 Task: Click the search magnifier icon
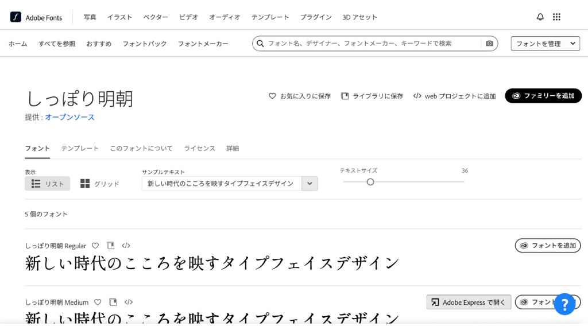(x=260, y=44)
